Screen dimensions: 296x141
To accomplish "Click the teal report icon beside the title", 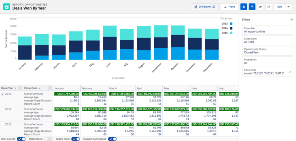I will point(7,7).
